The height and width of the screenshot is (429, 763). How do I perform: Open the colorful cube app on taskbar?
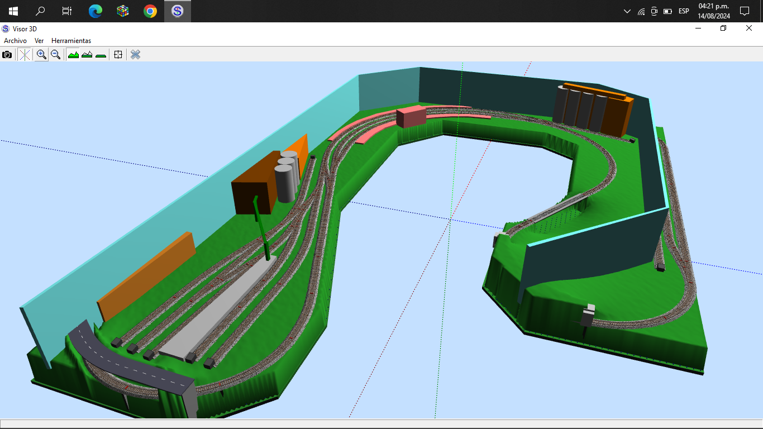tap(123, 11)
